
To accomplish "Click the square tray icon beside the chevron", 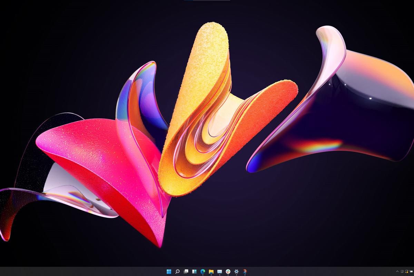I will coord(402,272).
